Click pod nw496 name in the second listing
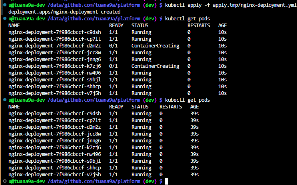 tap(55, 154)
